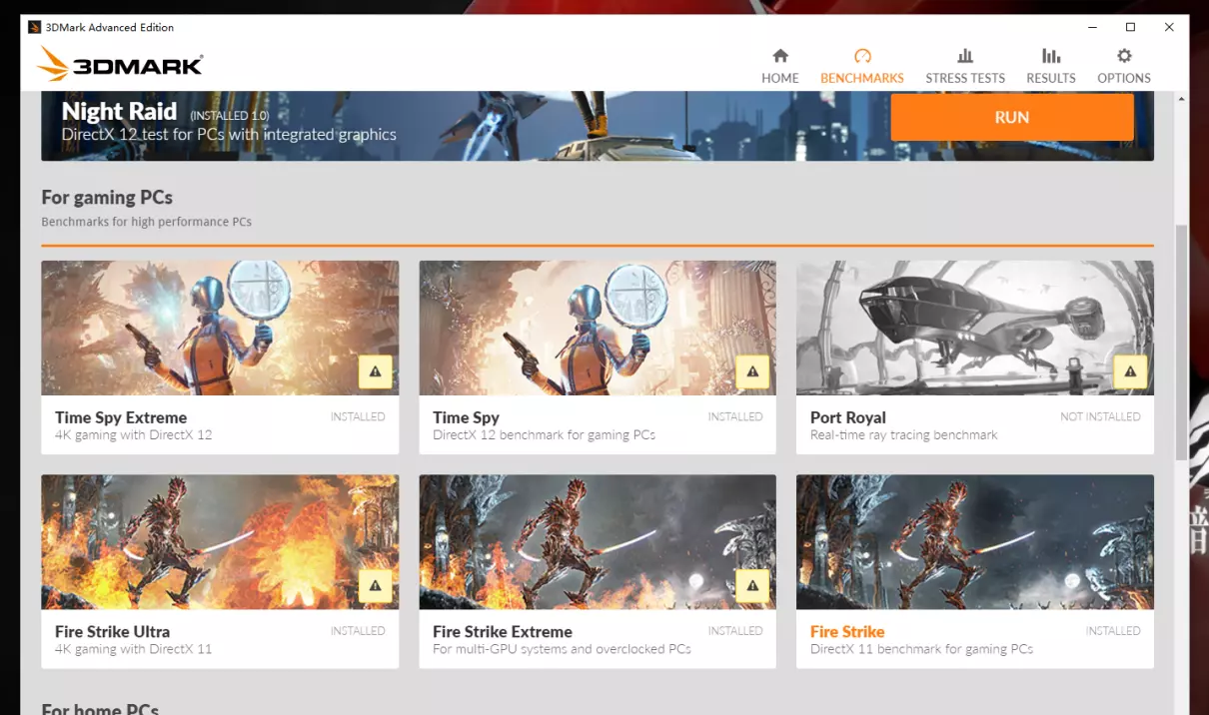The width and height of the screenshot is (1209, 715).
Task: Run the Night Raid benchmark
Action: coord(1012,118)
